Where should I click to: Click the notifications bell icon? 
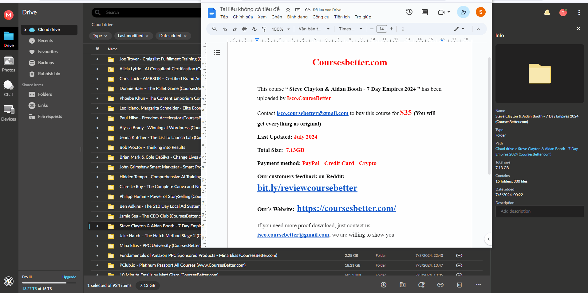pos(547,13)
